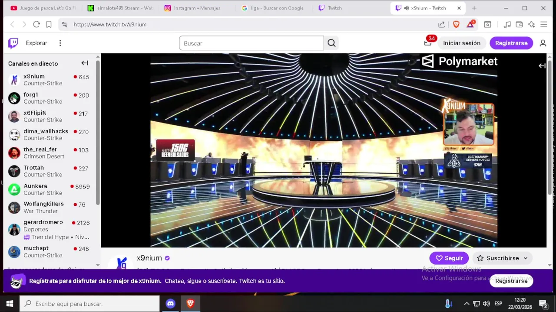Open Discord from the taskbar

coord(170,303)
